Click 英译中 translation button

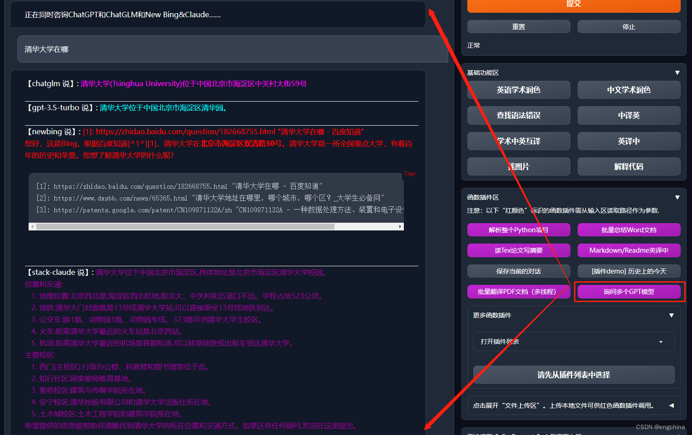[x=629, y=141]
